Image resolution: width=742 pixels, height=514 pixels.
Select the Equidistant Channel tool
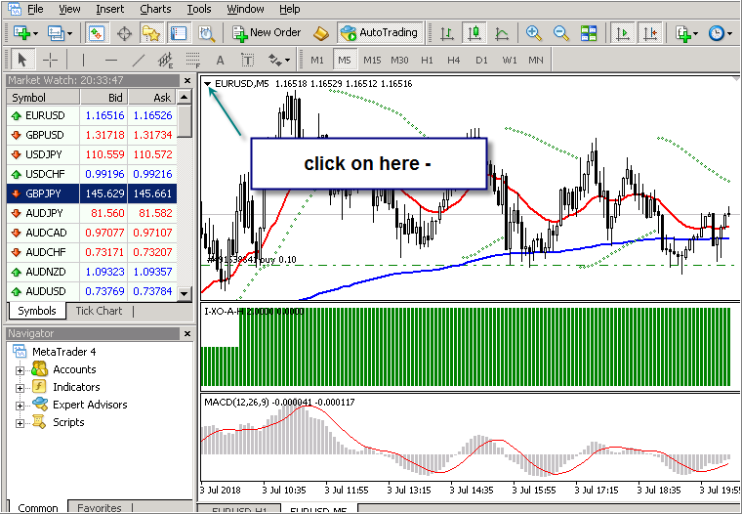pyautogui.click(x=165, y=60)
